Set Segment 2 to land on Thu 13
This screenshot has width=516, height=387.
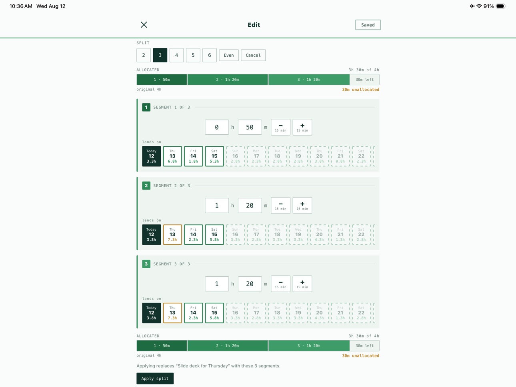172,234
